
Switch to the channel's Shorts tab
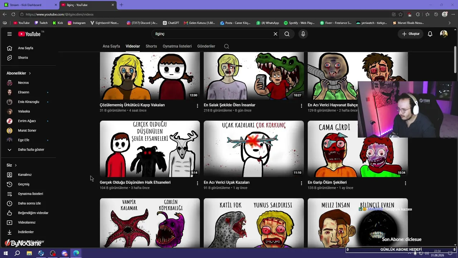coord(151,46)
